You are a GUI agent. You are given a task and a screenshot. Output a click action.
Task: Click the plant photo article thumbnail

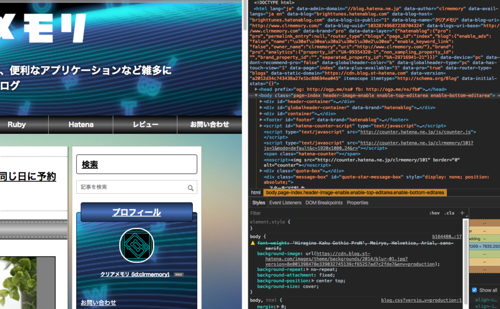click(x=28, y=283)
